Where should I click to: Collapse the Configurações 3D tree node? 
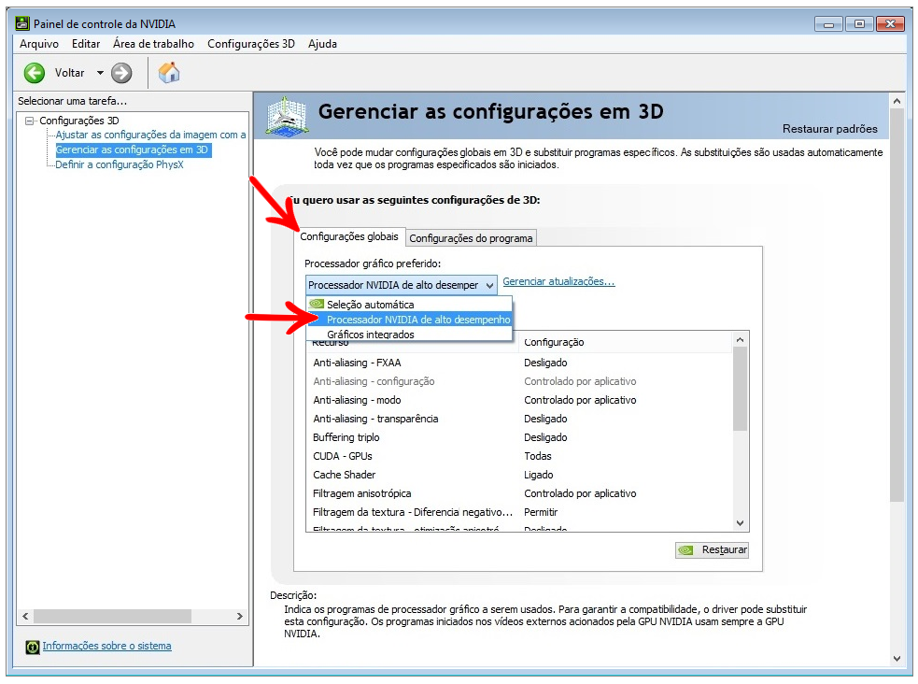click(29, 121)
